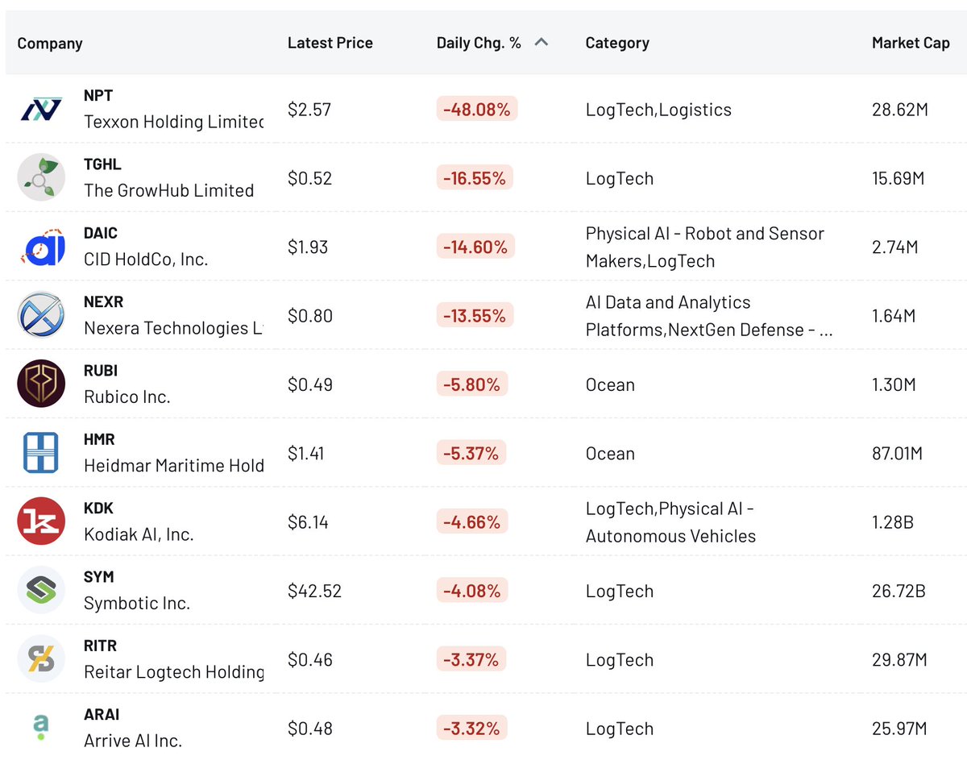The image size is (967, 760).
Task: Open the Reitar Logtech RITR logo
Action: tap(41, 659)
